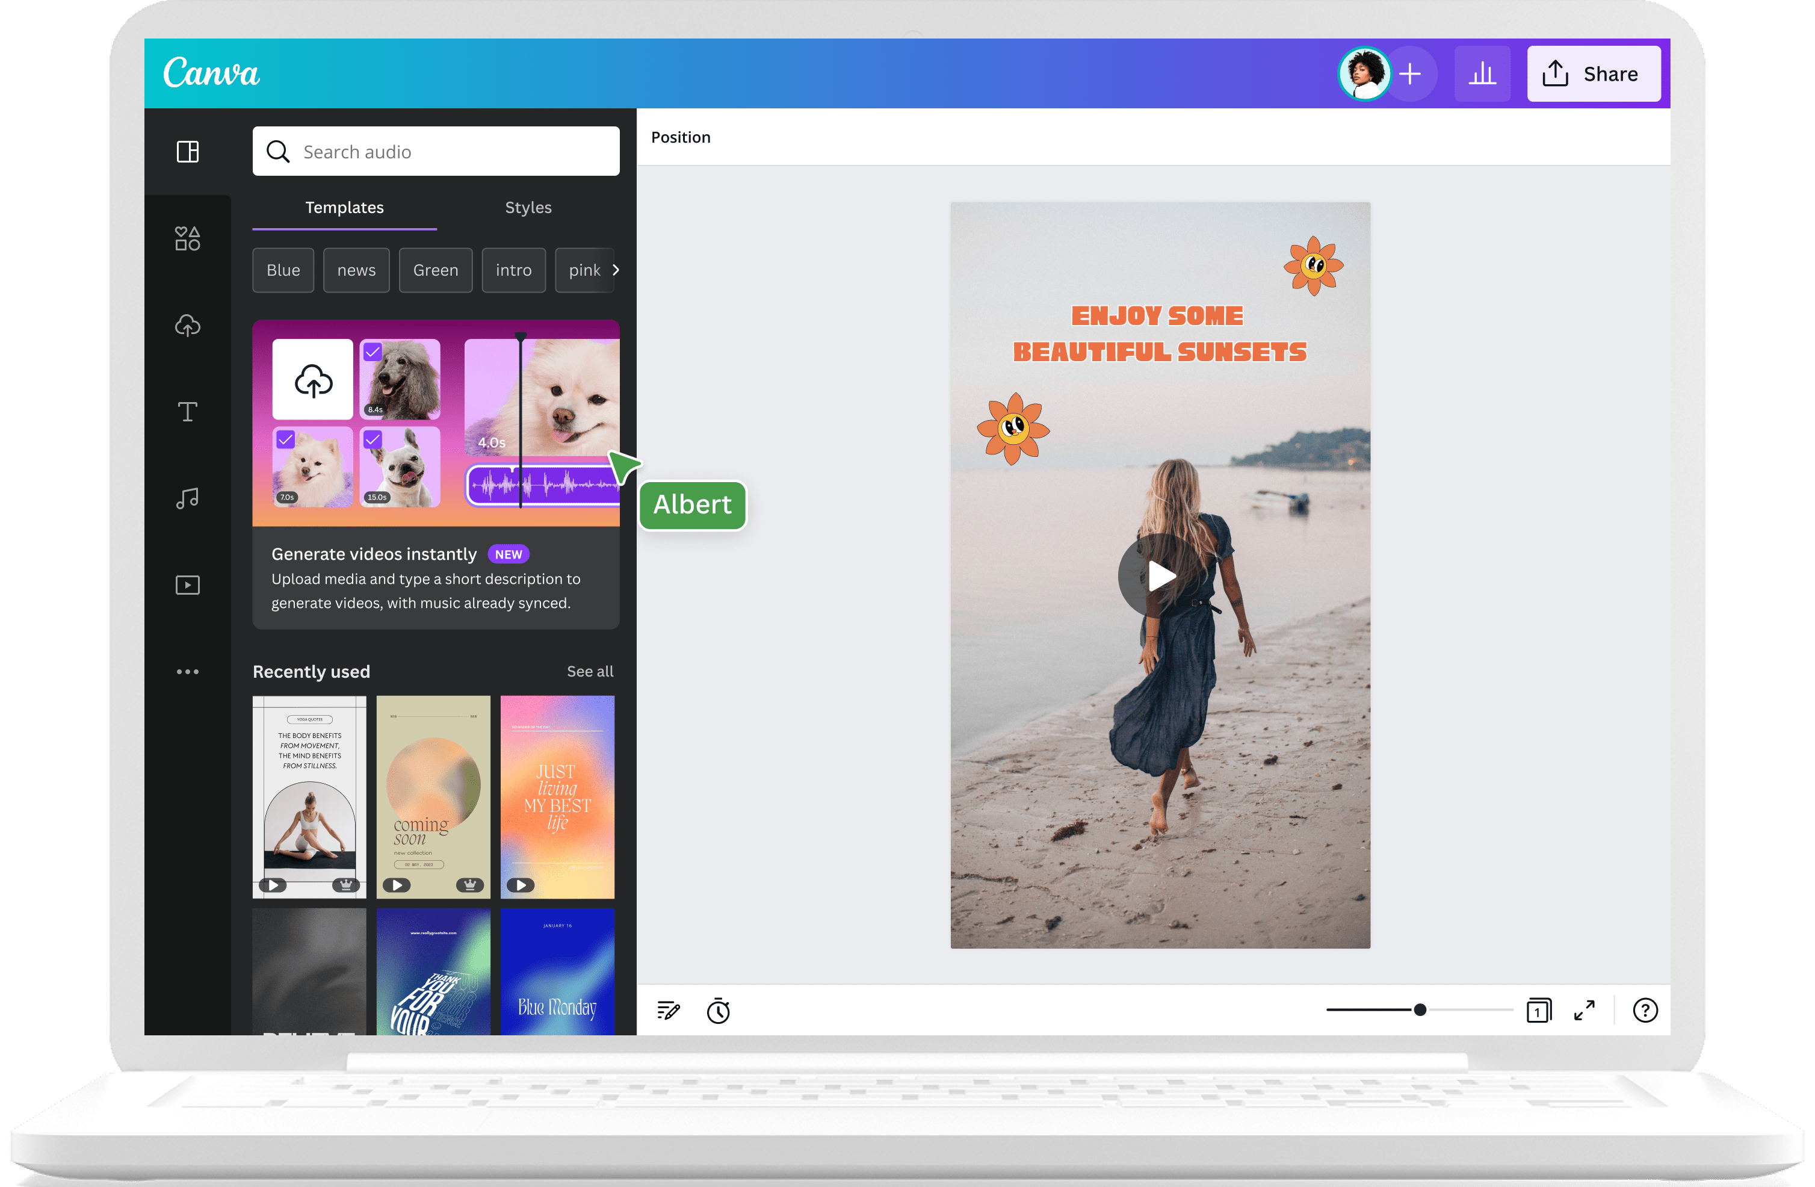
Task: Click See all next to Recently used
Action: (x=590, y=671)
